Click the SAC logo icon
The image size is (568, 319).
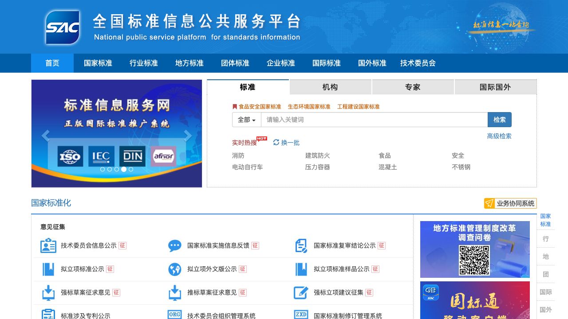click(x=63, y=27)
